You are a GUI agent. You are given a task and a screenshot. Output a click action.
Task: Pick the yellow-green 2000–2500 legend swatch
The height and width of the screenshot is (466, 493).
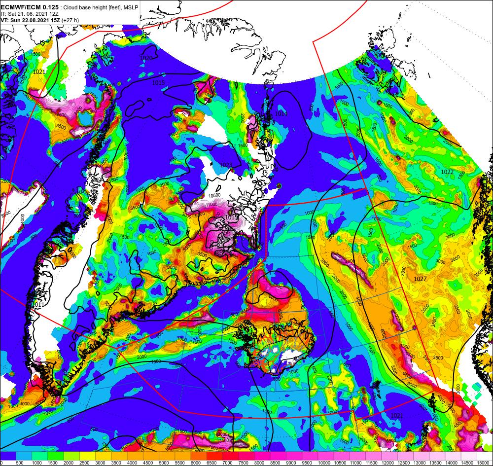[71, 456]
